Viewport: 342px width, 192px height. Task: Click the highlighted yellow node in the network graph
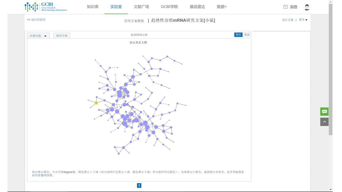click(x=96, y=103)
